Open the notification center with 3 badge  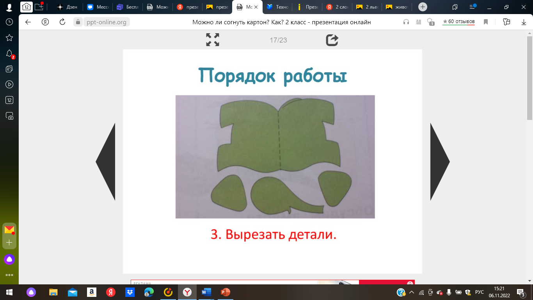[x=520, y=292]
